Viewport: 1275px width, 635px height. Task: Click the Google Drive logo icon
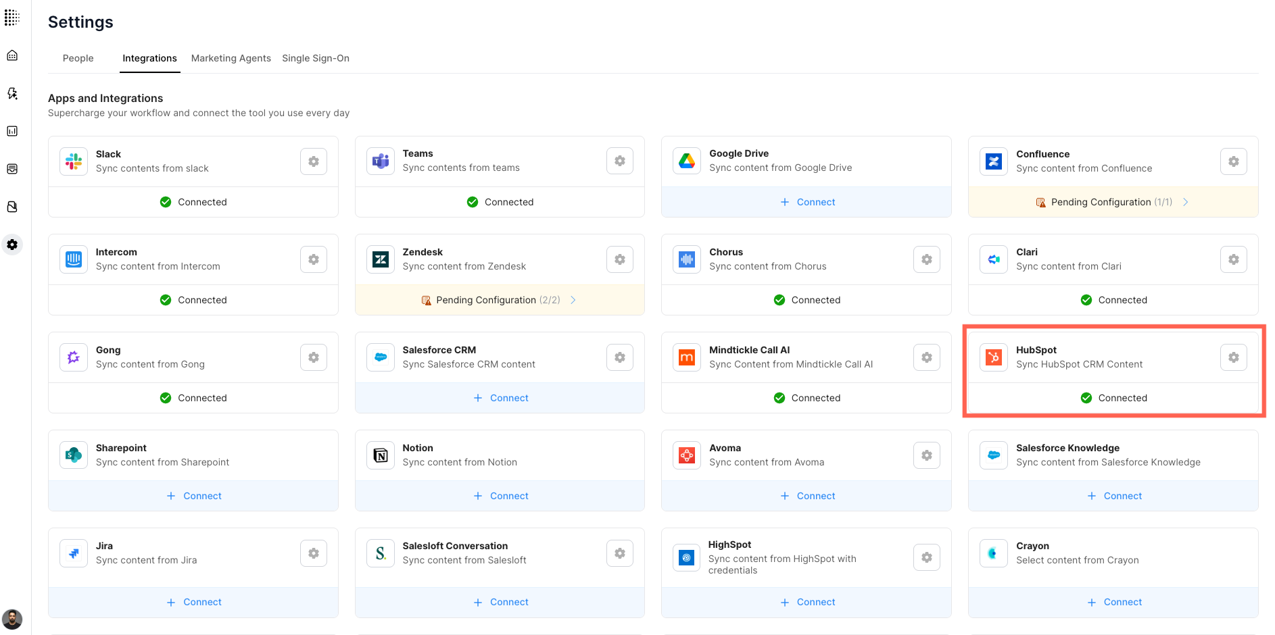687,161
